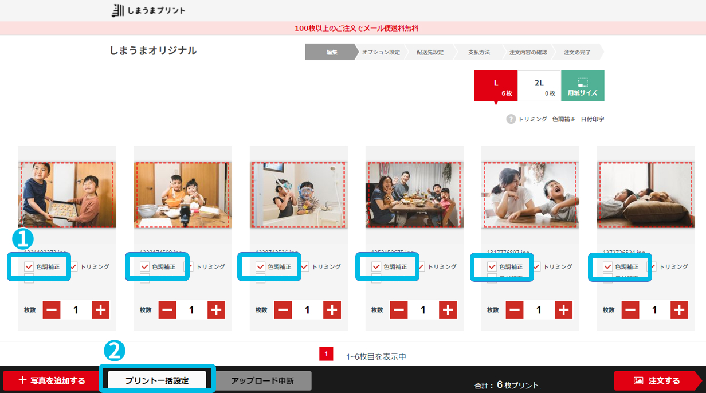Toggle 色調補正 for the family dinner photo
Viewport: 706px width, 393px height.
tap(376, 267)
